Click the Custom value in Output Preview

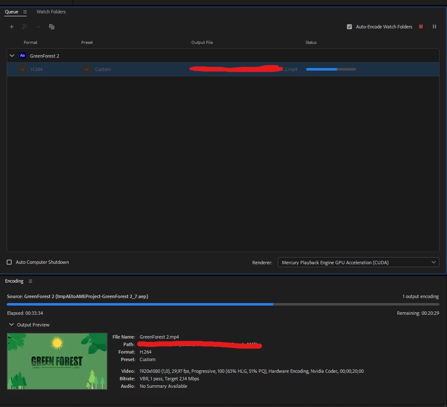(147, 360)
